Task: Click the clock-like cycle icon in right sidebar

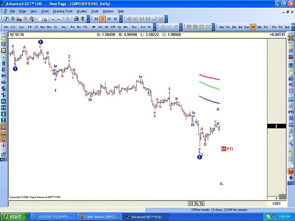Action: coord(291,72)
